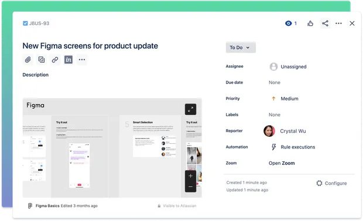Zoom out on the Figma embed
The height and width of the screenshot is (221, 363).
tap(190, 187)
